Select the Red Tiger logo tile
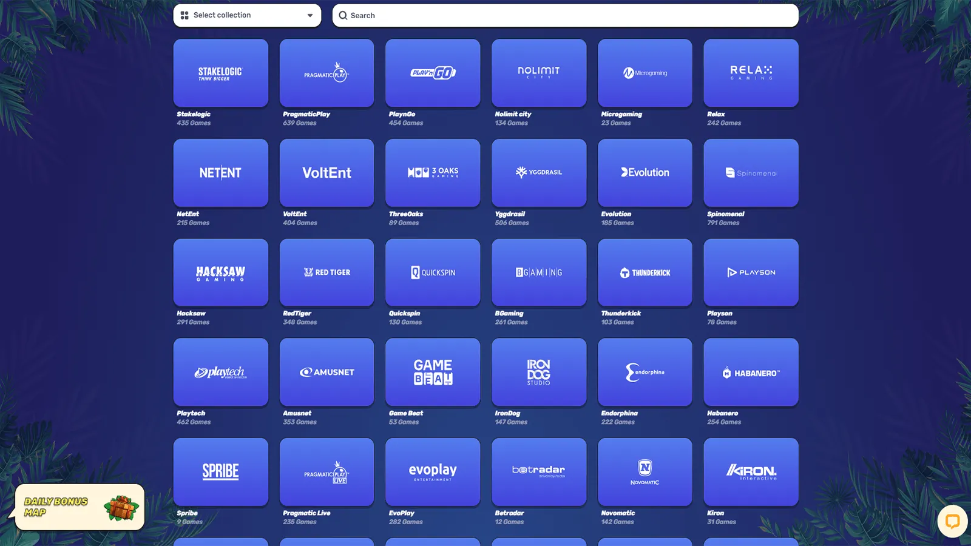The height and width of the screenshot is (546, 971). point(326,272)
